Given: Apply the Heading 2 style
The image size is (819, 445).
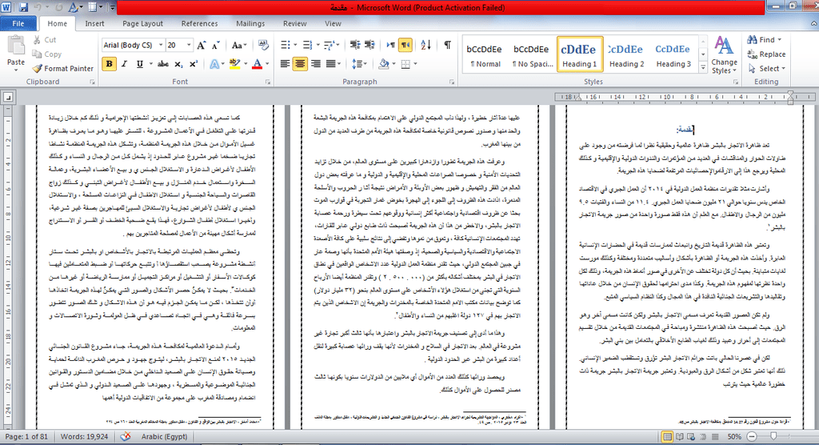Looking at the screenshot, I should (627, 54).
